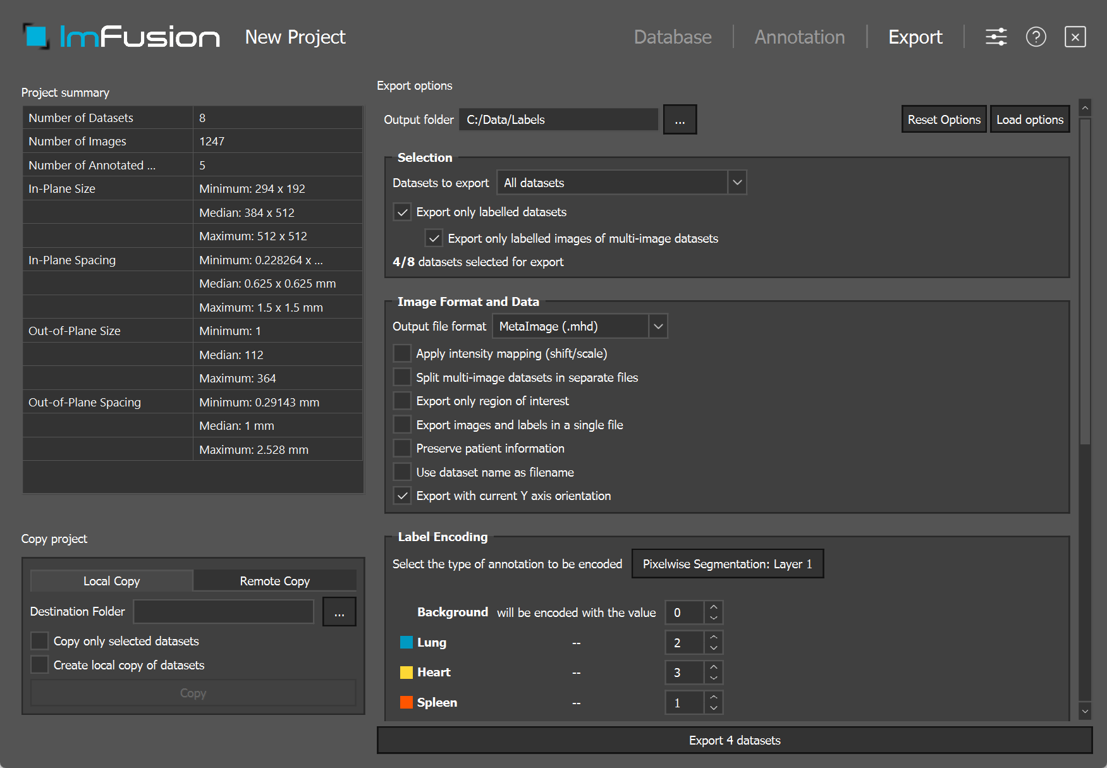Viewport: 1107px width, 768px height.
Task: Decrease Spleen encoding value
Action: click(714, 708)
